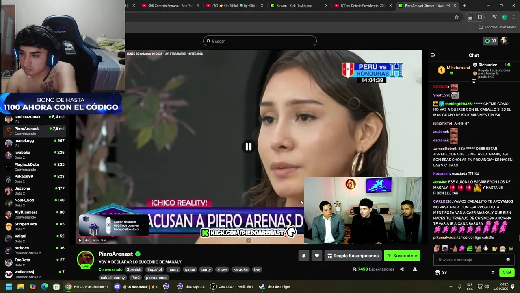Viewport: 520px width, 293px height.
Task: Open iwobeka channel in sidebar
Action: point(35,155)
